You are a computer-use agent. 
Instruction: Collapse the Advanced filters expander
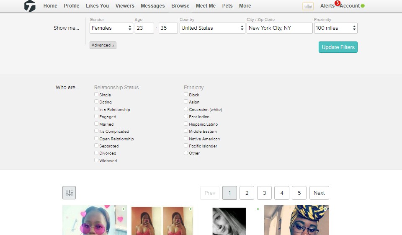[103, 45]
